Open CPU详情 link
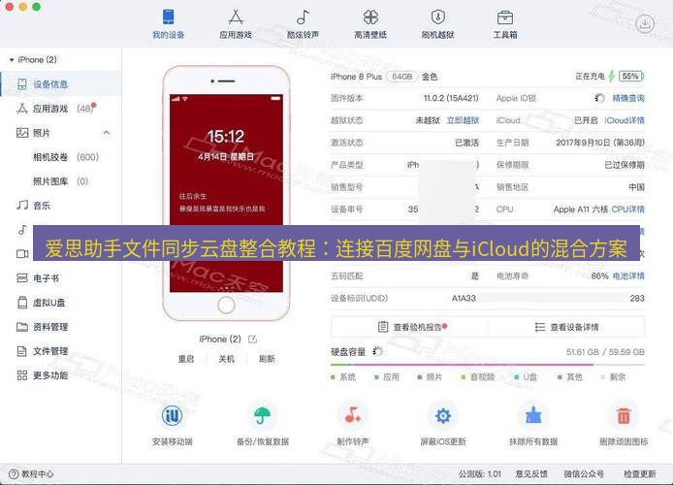The image size is (673, 485). [628, 210]
